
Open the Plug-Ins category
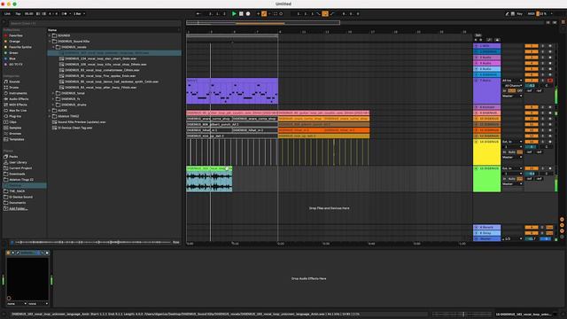point(15,116)
